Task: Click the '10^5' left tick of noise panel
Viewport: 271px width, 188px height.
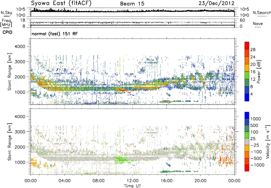Action: [x=21, y=10]
